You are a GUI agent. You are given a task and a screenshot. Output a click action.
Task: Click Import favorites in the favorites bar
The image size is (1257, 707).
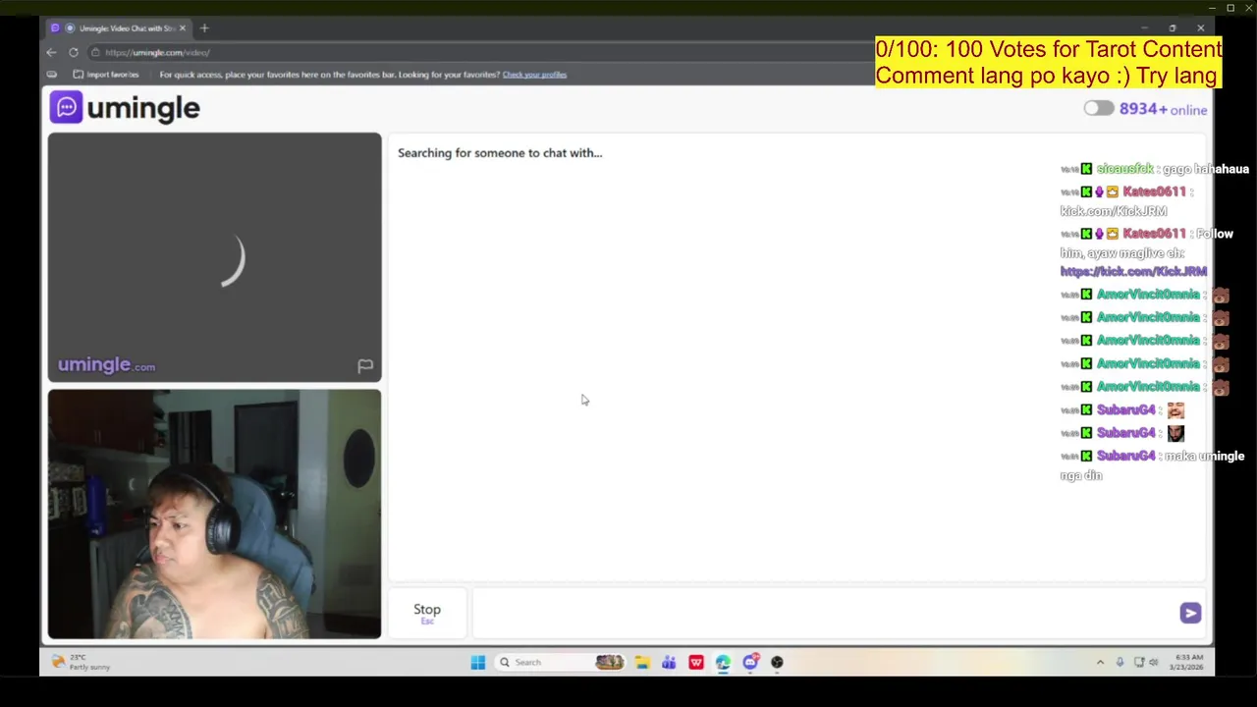pyautogui.click(x=106, y=75)
